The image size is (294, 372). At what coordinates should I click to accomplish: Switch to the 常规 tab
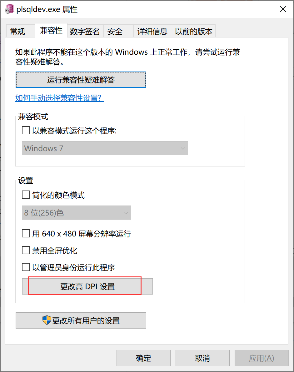coord(18,32)
